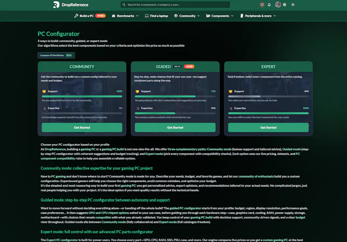Viewport: 347px width, 242px height.
Task: Click the heart icon in Guided card Support
Action: pyautogui.click(x=137, y=92)
